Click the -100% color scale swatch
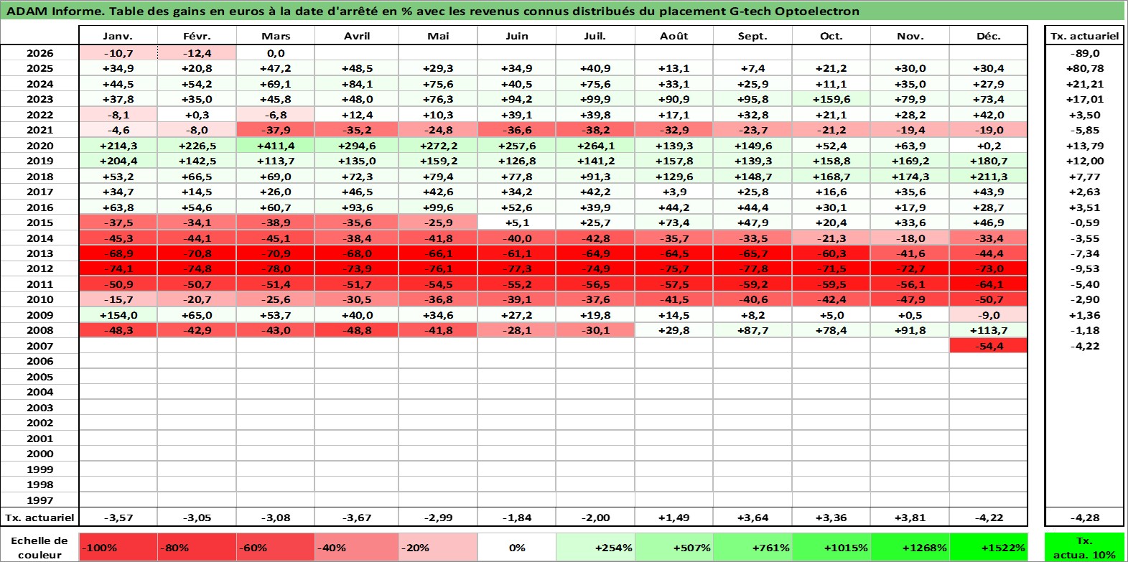1128x562 pixels. pyautogui.click(x=118, y=548)
